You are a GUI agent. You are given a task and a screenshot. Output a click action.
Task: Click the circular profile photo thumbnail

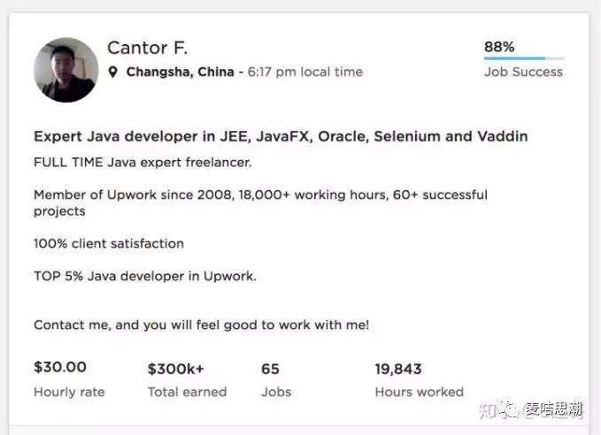click(x=65, y=70)
